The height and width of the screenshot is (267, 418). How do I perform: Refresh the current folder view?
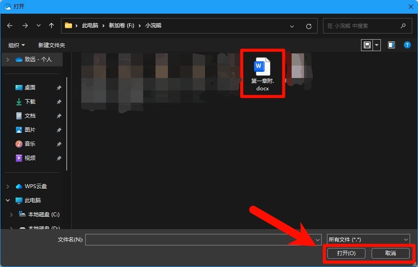click(309, 26)
